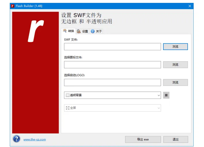Click the 选择图标文件: label
This screenshot has width=204, height=147.
[73, 58]
